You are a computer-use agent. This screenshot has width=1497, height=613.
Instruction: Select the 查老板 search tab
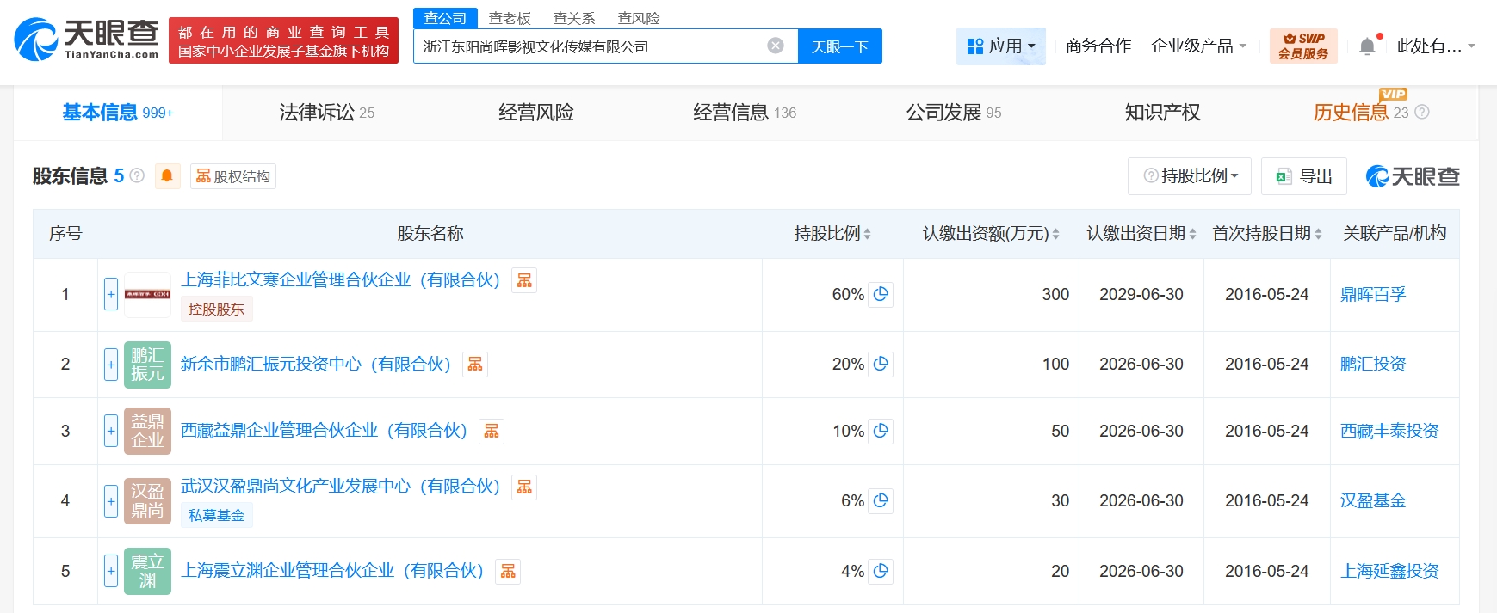tap(510, 18)
